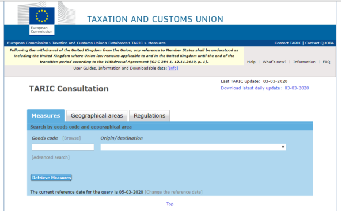The width and height of the screenshot is (341, 211).
Task: Select the Measures tab
Action: pos(46,115)
